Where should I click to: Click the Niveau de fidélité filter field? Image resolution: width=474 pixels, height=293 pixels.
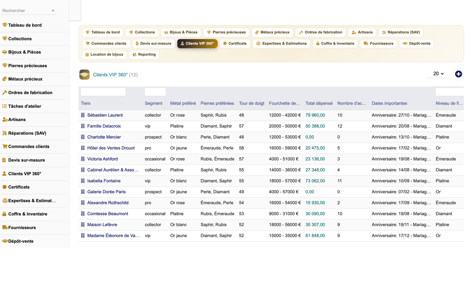point(450,92)
